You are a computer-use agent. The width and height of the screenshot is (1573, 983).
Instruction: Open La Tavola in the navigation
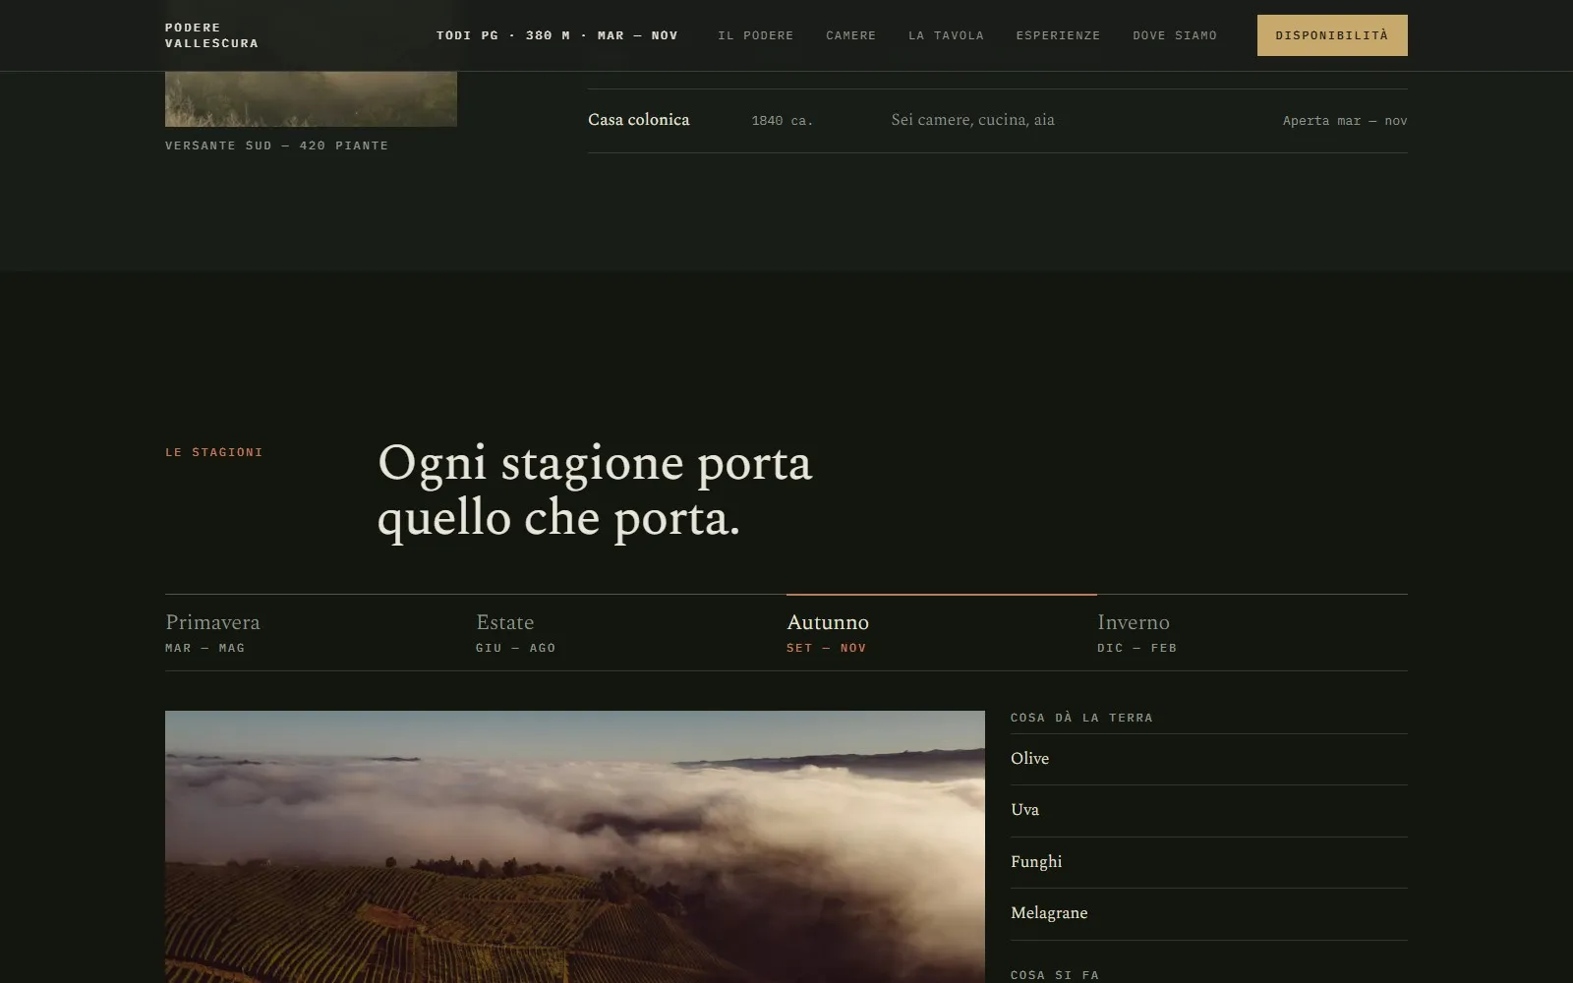946,35
